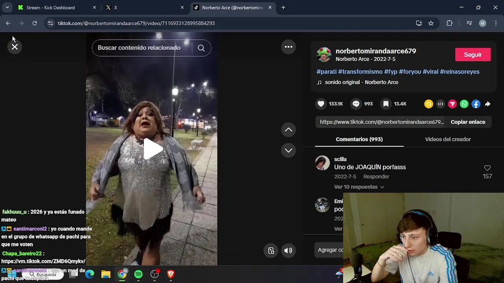Close the Kick Dashboard tab
This screenshot has width=504, height=283.
94,7
